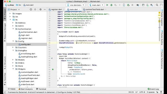Close the customTextField.dart tab

pos(106,9)
